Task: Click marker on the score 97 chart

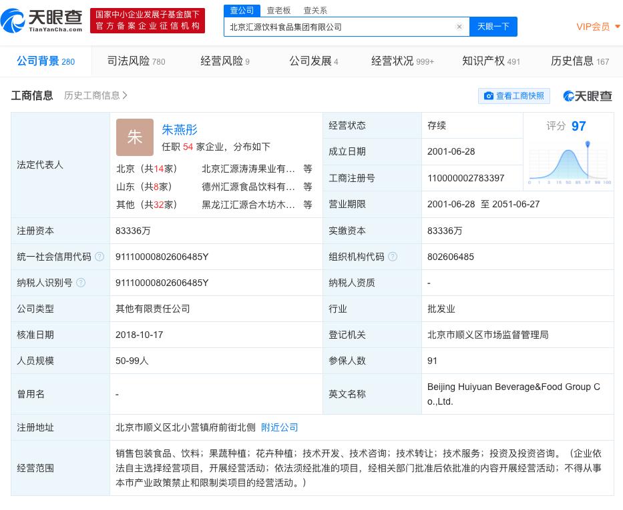Action: pyautogui.click(x=588, y=144)
